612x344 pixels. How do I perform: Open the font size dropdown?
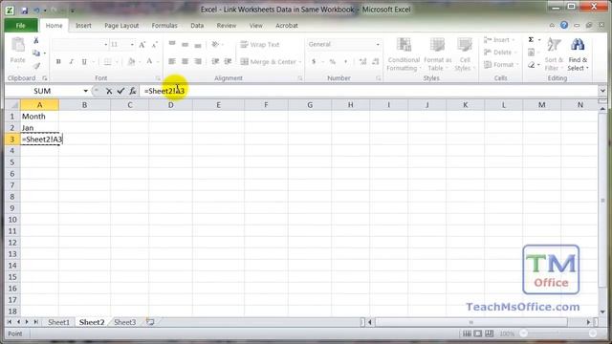point(132,45)
